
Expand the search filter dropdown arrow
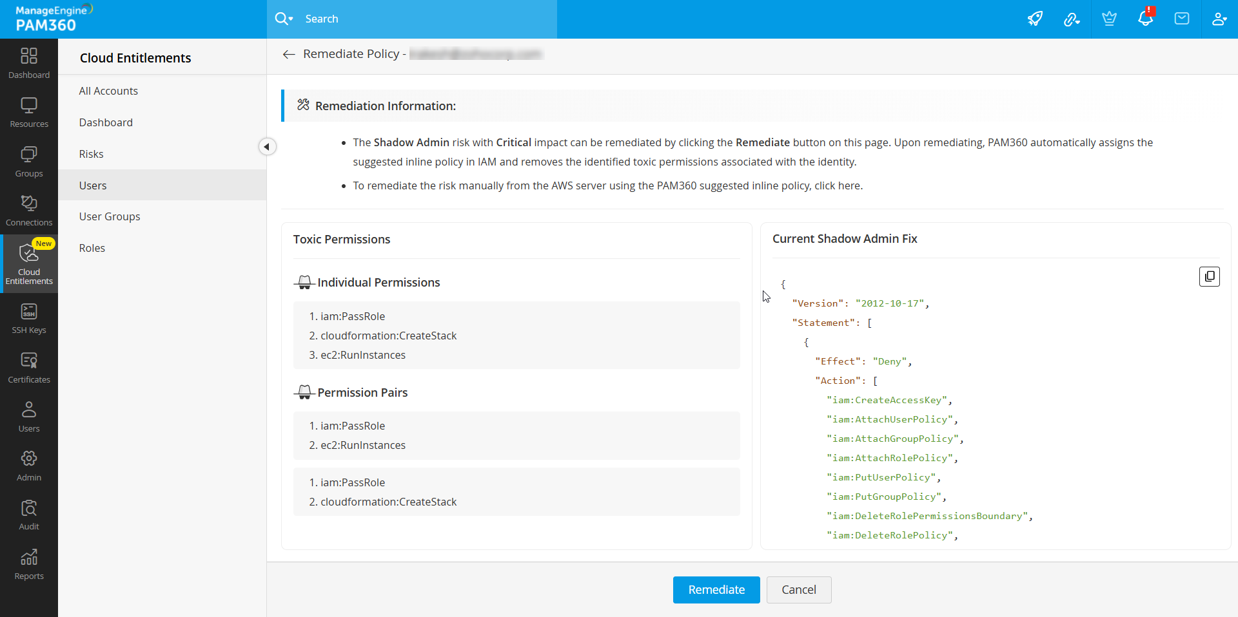pyautogui.click(x=291, y=19)
